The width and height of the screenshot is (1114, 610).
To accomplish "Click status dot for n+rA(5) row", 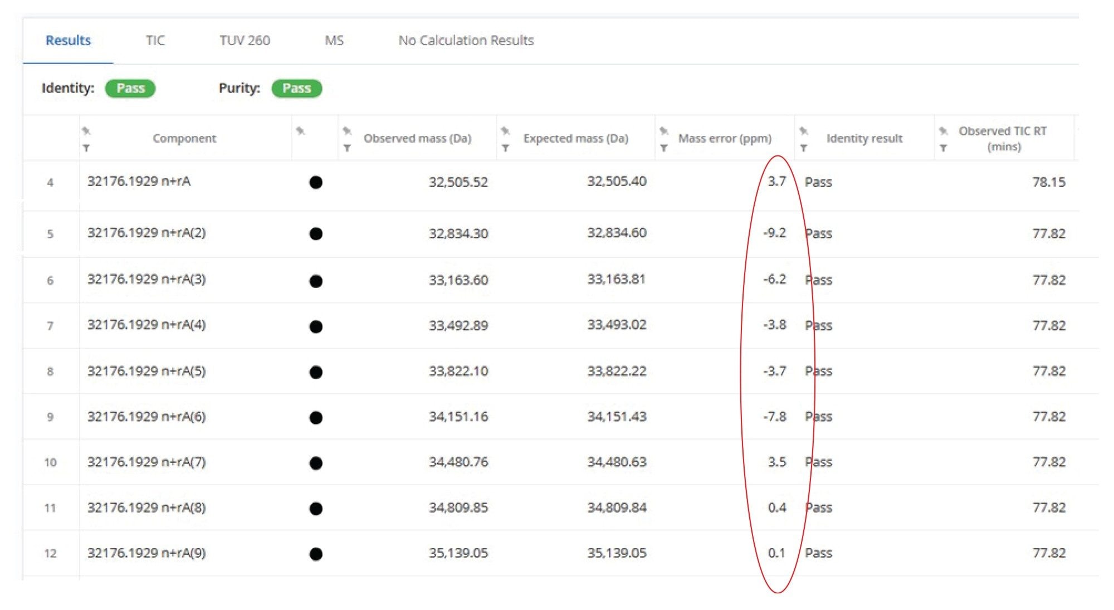I will 316,372.
